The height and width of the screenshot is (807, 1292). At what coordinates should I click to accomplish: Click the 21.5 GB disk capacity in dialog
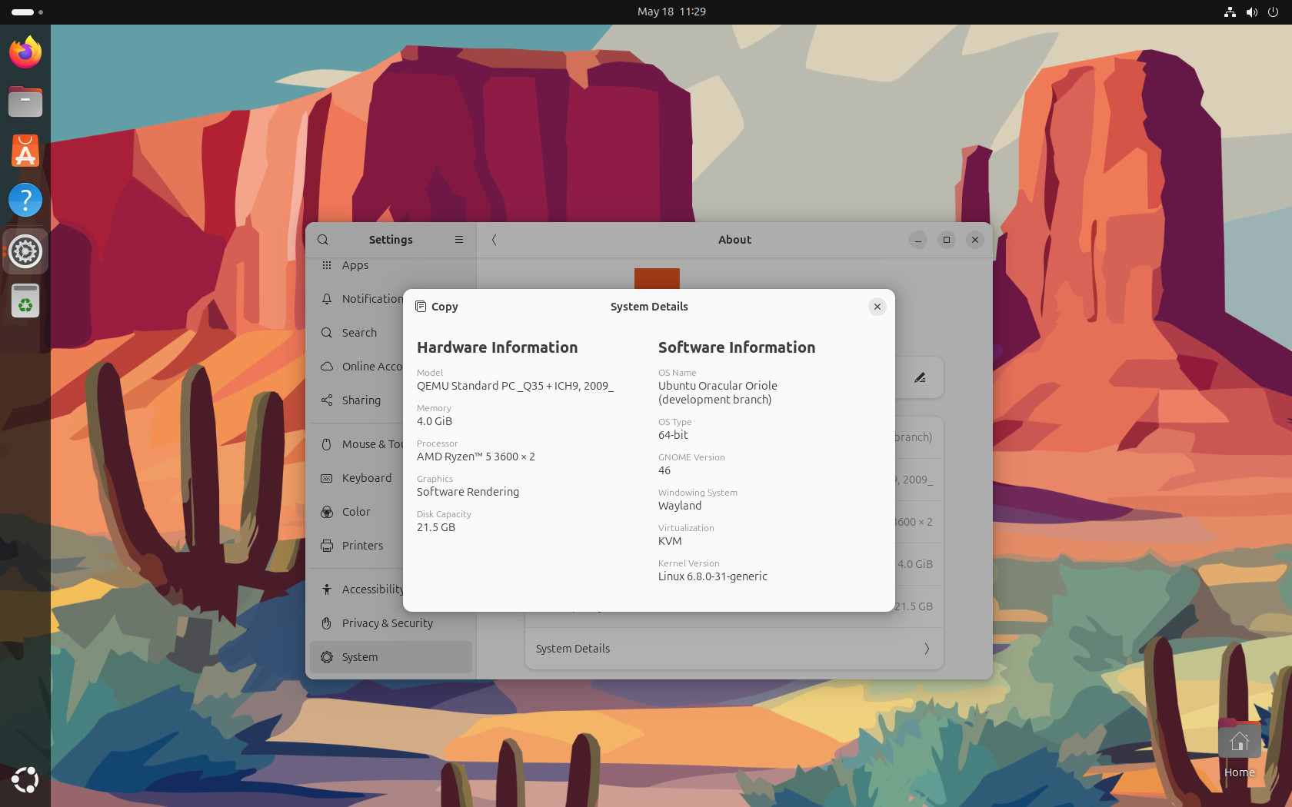click(436, 527)
